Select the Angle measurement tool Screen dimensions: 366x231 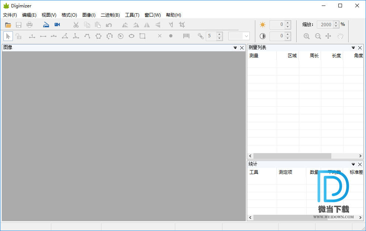pyautogui.click(x=65, y=36)
